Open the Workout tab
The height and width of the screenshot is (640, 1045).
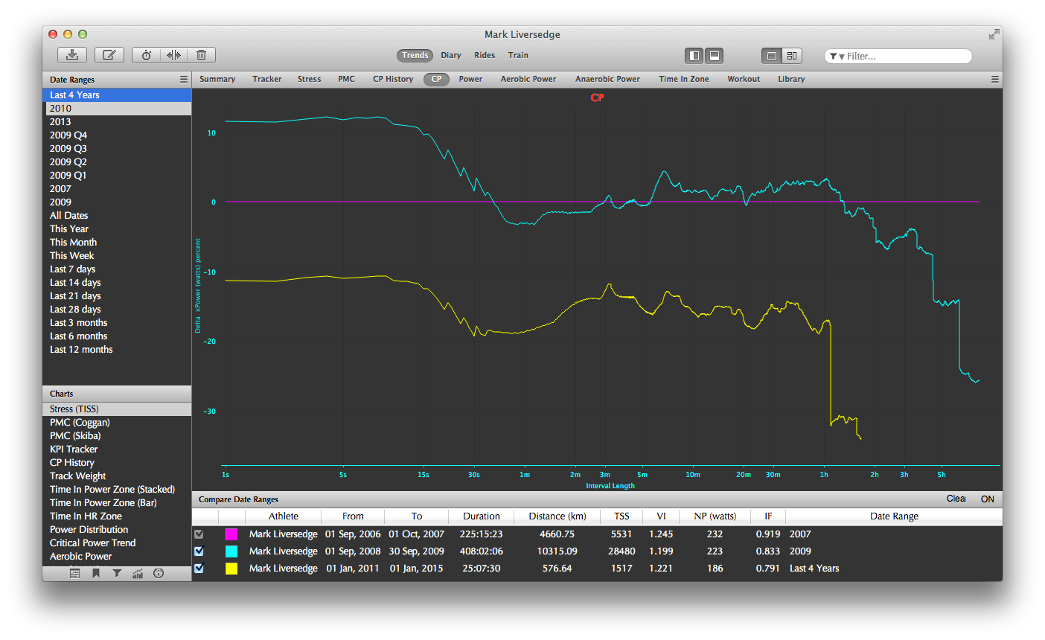[x=744, y=79]
